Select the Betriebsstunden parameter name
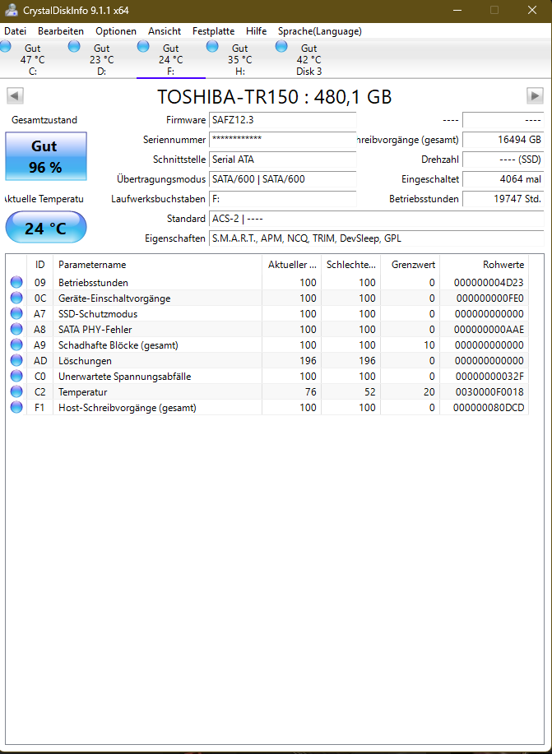 click(x=93, y=283)
